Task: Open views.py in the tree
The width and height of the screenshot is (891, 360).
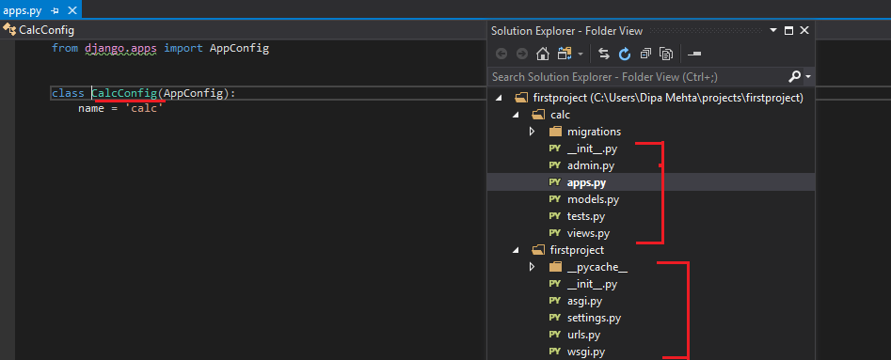Action: [x=589, y=233]
